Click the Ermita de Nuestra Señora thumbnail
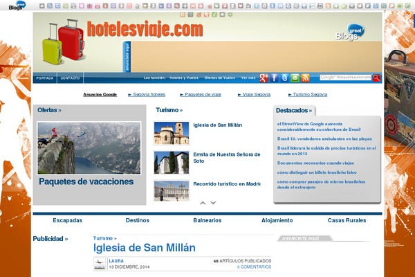Viewport: 415px width, 277px height. (x=172, y=163)
